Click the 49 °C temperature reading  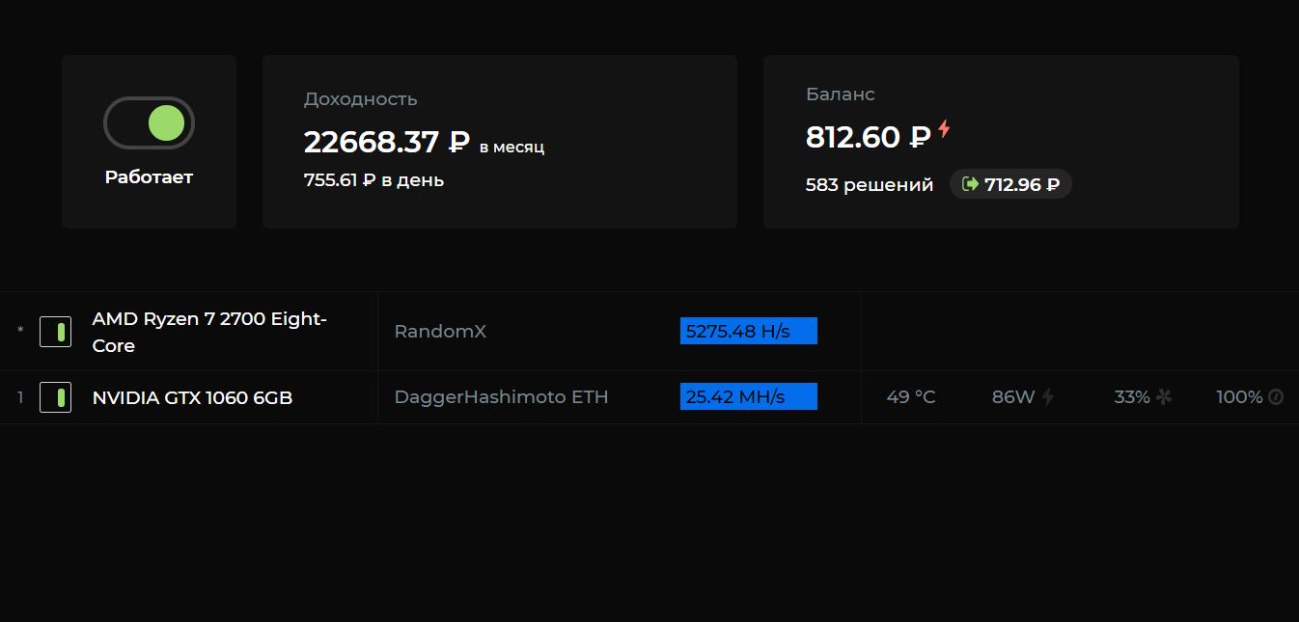pos(910,397)
